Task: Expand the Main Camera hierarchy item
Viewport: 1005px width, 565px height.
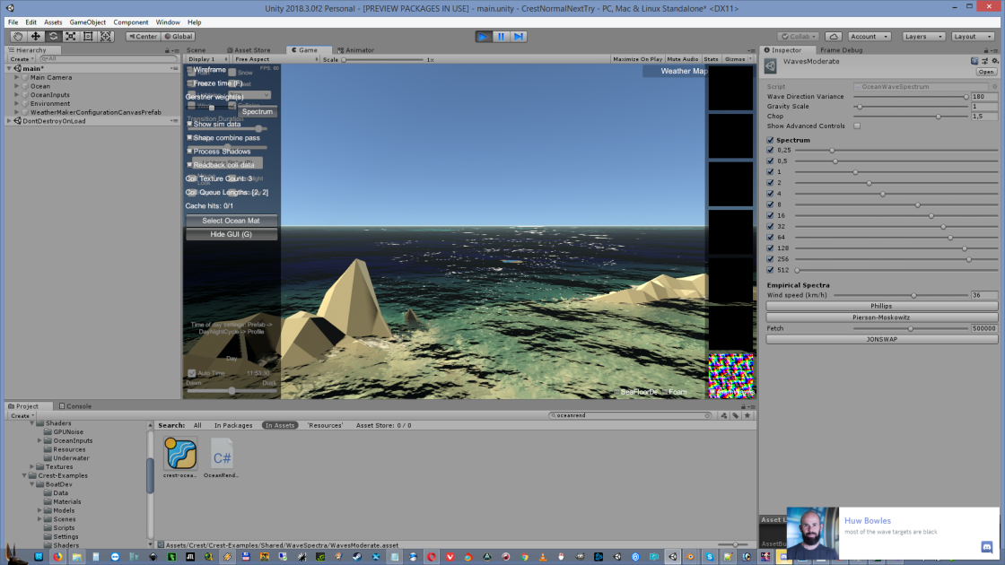Action: pyautogui.click(x=17, y=77)
